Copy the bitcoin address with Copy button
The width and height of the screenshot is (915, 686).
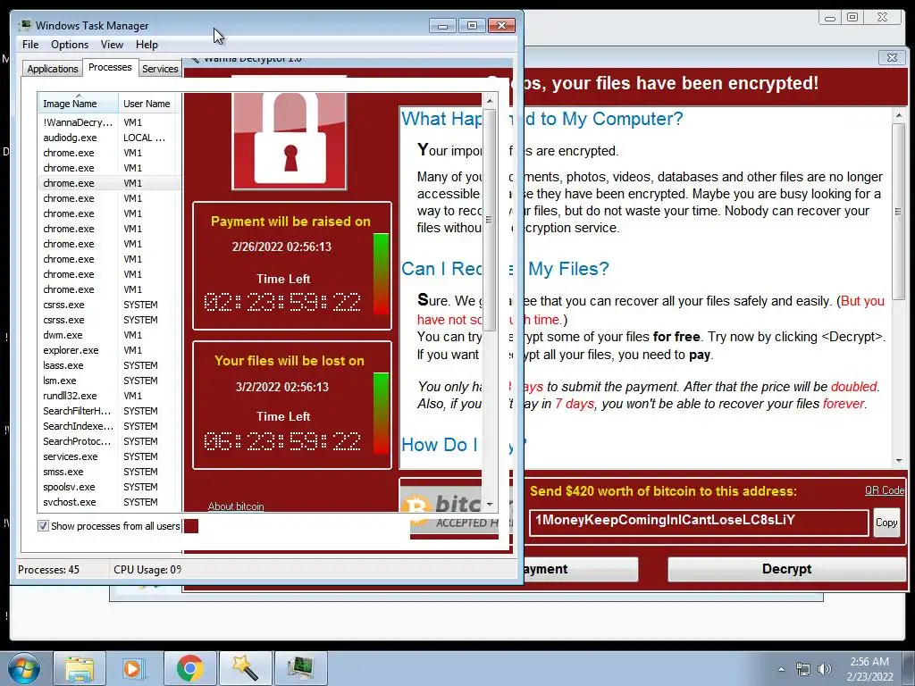pyautogui.click(x=886, y=523)
